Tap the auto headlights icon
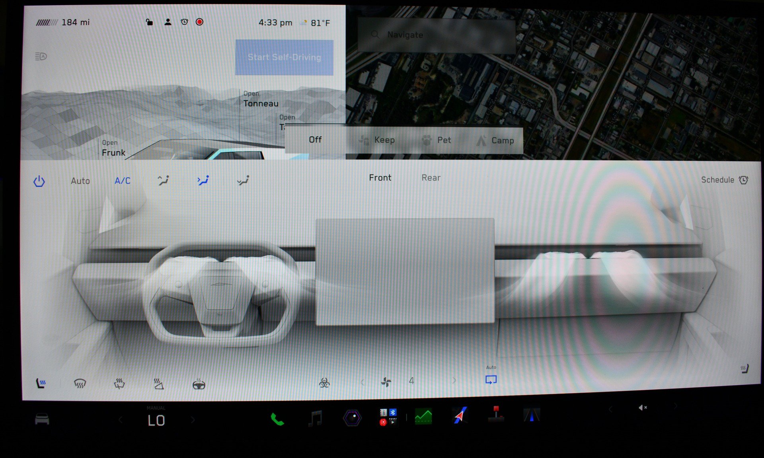Viewport: 764px width, 458px height. [41, 57]
